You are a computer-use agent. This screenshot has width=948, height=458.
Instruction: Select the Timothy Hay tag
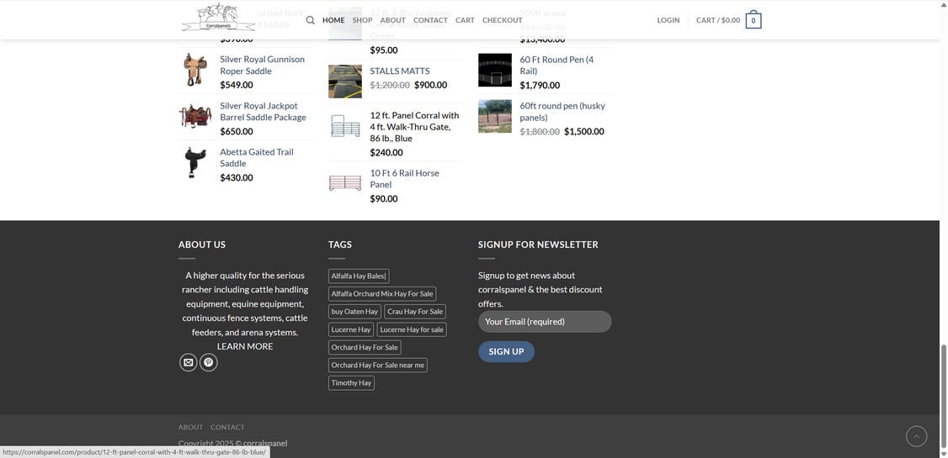tap(351, 383)
